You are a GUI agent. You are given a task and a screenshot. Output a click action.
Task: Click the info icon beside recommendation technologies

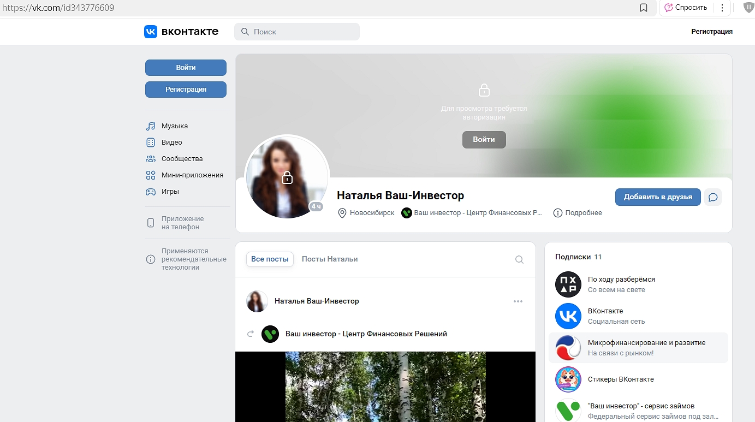click(x=151, y=259)
